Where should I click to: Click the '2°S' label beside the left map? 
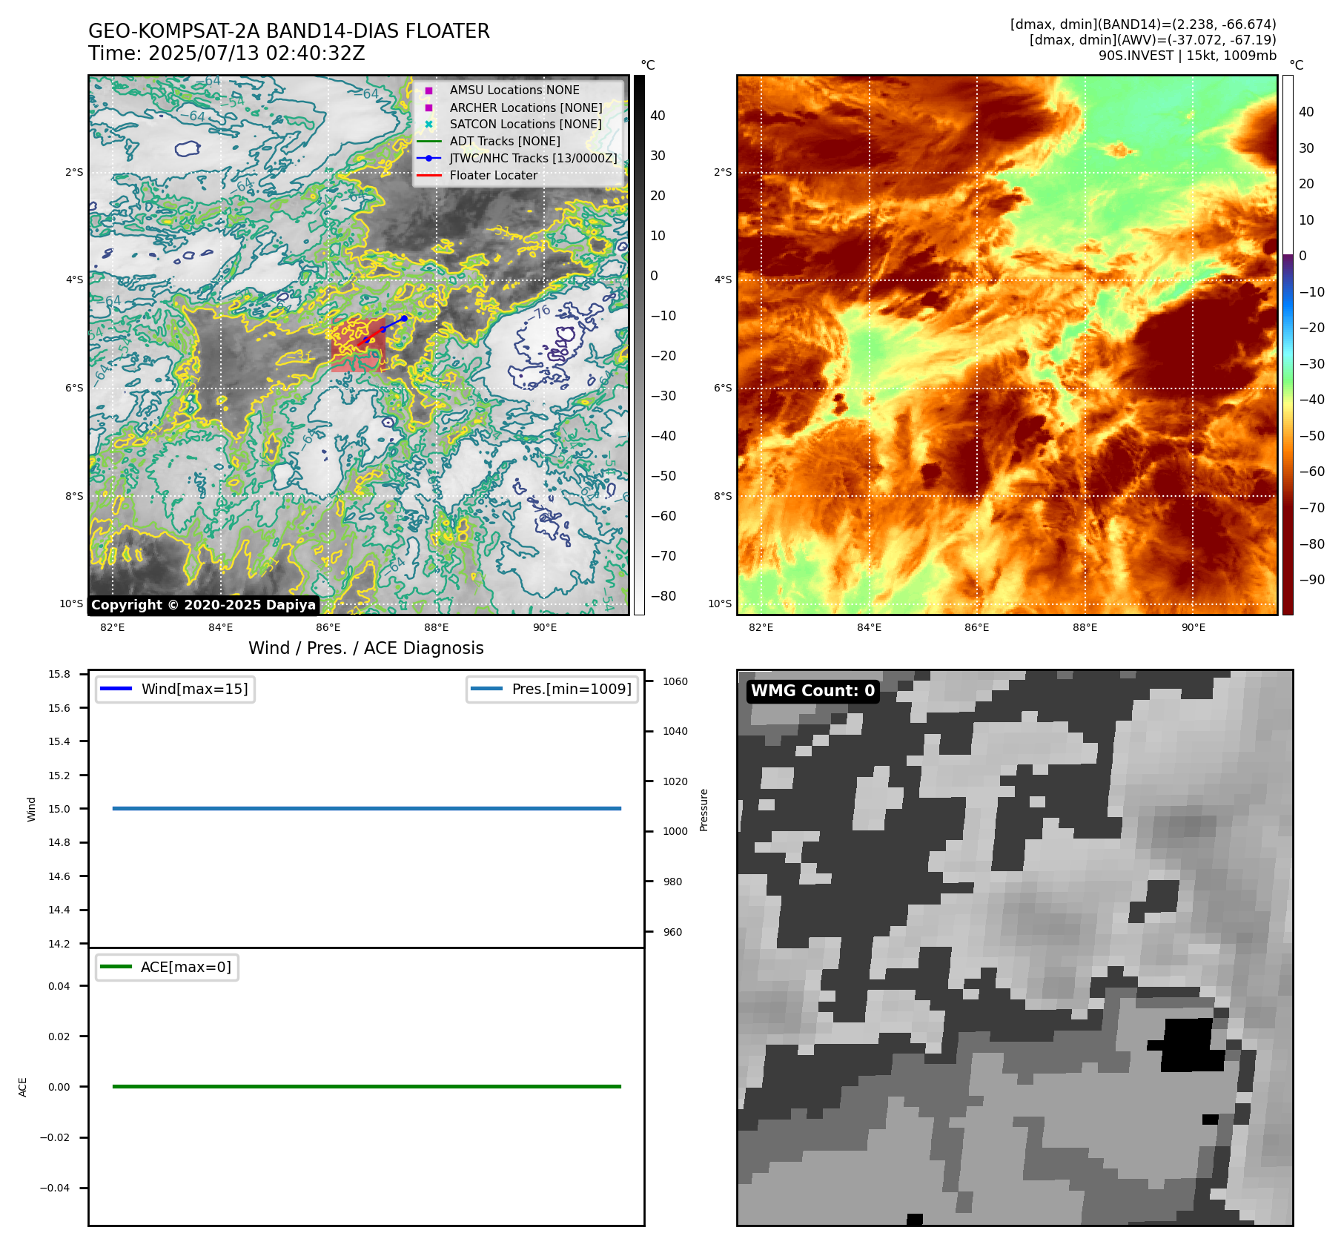tap(74, 172)
